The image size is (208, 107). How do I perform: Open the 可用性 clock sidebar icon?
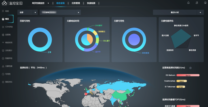3,74
